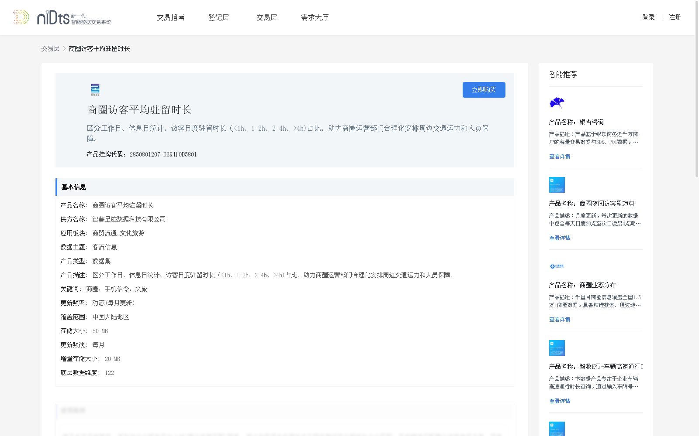Open 查看详情 for 商圈夜间访客量趋势

(x=560, y=238)
